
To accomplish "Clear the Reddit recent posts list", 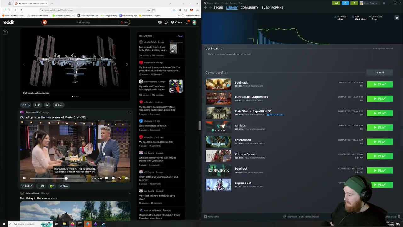I will 180,36.
